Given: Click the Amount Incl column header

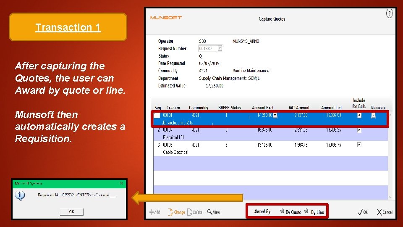Looking at the screenshot, I should pyautogui.click(x=331, y=108).
